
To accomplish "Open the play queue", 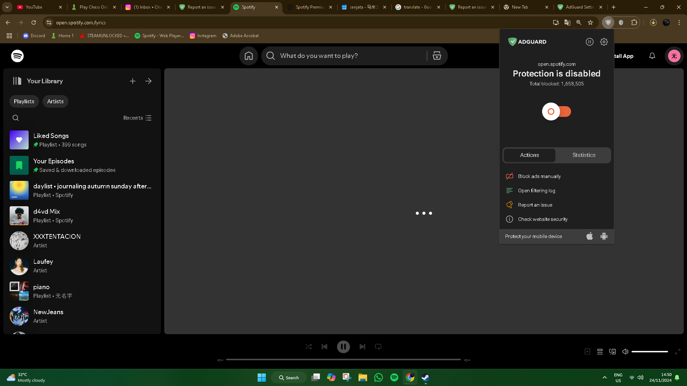I will pos(600,352).
